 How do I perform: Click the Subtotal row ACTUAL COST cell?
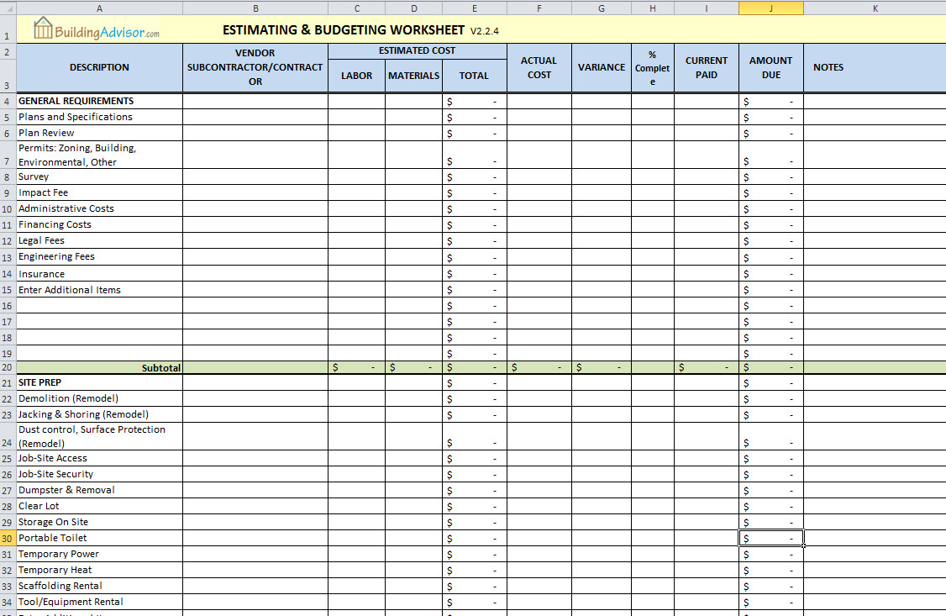click(539, 367)
